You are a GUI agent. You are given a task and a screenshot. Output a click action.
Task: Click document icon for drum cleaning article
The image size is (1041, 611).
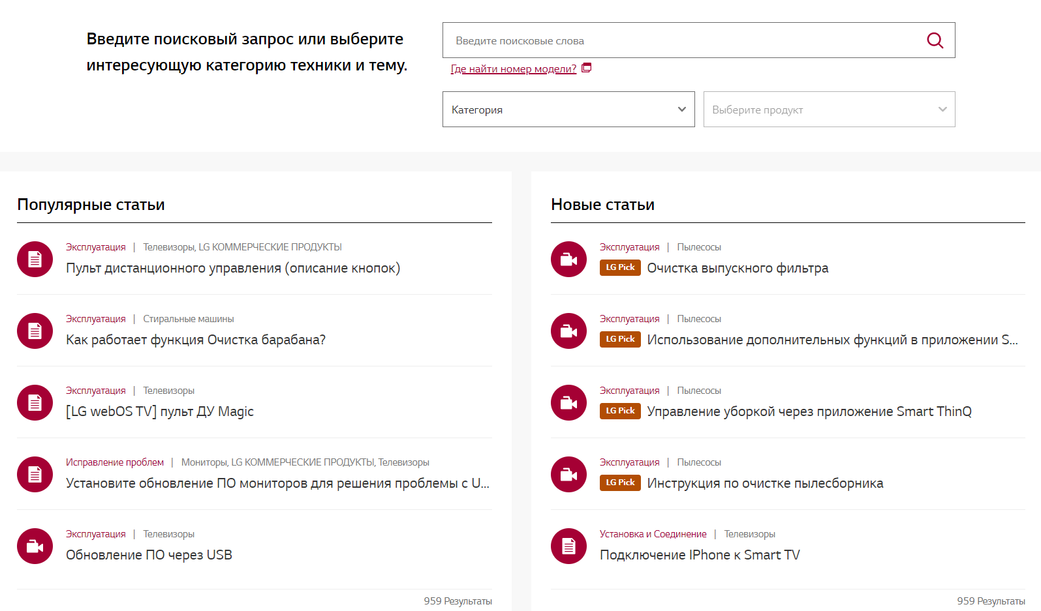(35, 331)
